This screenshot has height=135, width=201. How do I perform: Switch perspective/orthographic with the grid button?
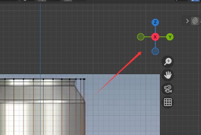click(x=168, y=102)
